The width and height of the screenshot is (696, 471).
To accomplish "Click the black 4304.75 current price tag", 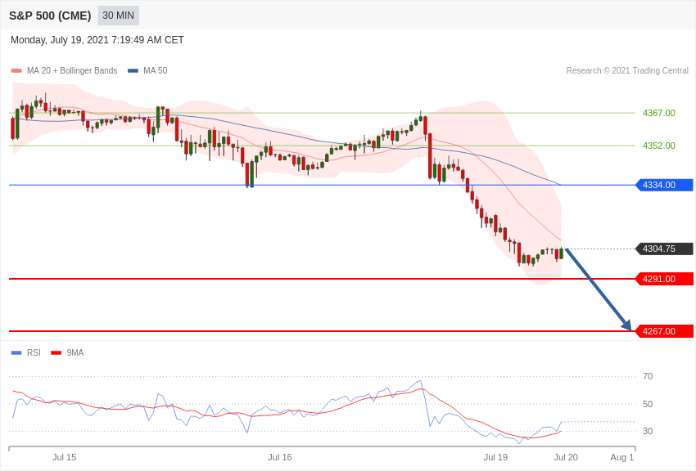I will point(665,249).
